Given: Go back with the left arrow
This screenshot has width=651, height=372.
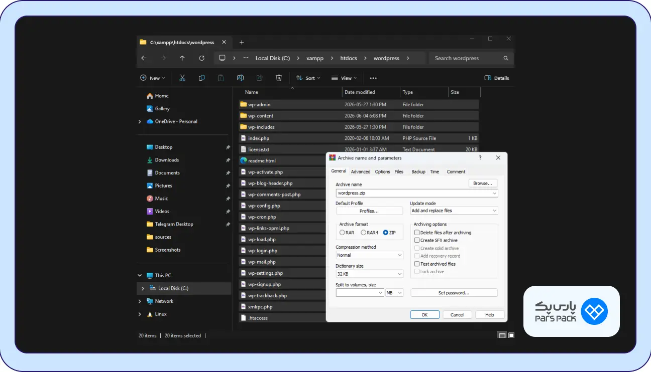Looking at the screenshot, I should coord(144,58).
